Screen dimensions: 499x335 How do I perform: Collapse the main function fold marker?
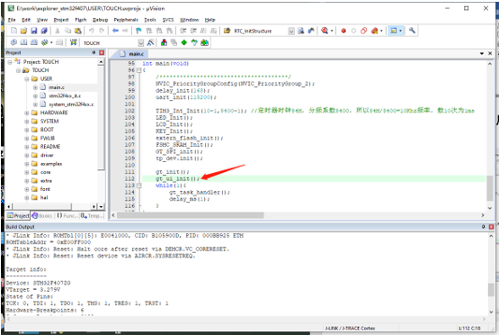(139, 70)
